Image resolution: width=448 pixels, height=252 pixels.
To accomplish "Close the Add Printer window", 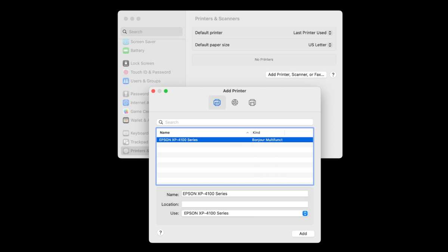I will pos(153,91).
